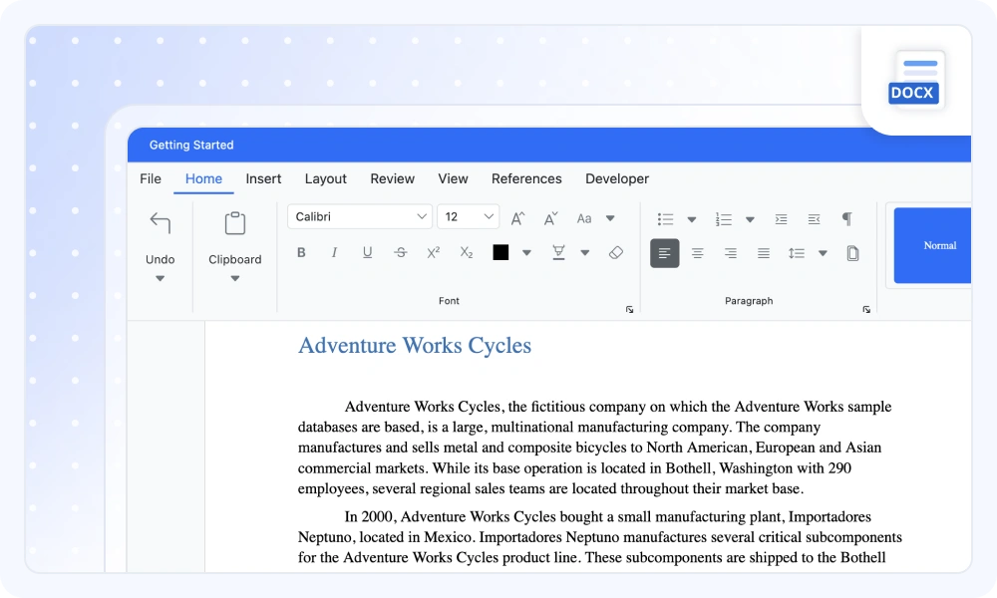This screenshot has width=997, height=598.
Task: Click the bulleted list icon
Action: [x=665, y=219]
